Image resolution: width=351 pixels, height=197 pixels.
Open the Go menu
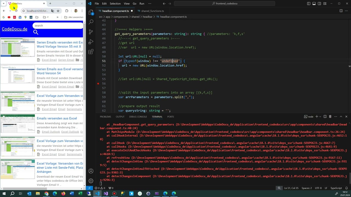pyautogui.click(x=134, y=4)
